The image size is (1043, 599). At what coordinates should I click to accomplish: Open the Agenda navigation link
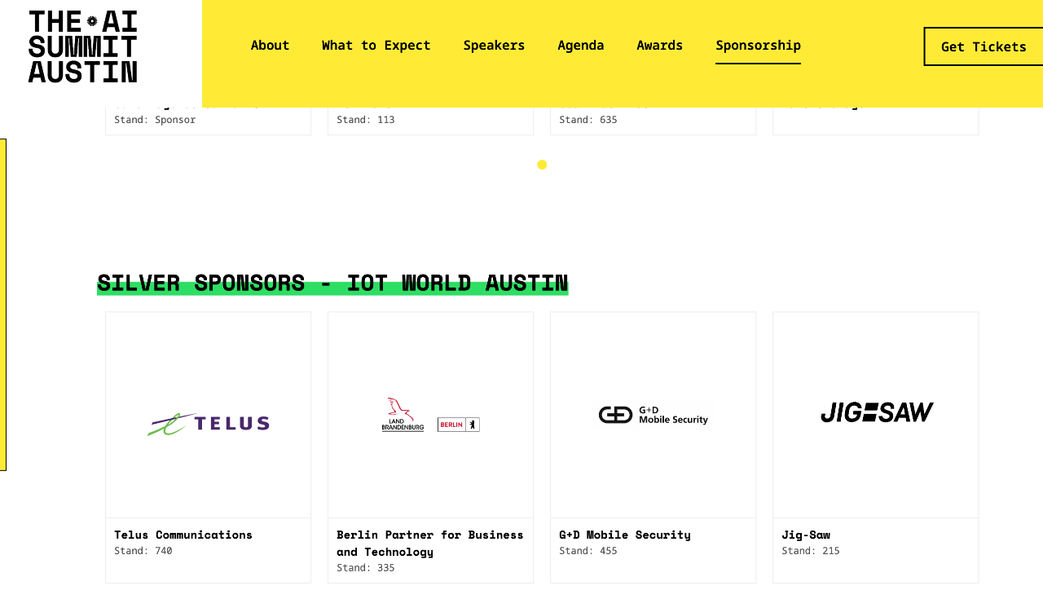pyautogui.click(x=580, y=46)
